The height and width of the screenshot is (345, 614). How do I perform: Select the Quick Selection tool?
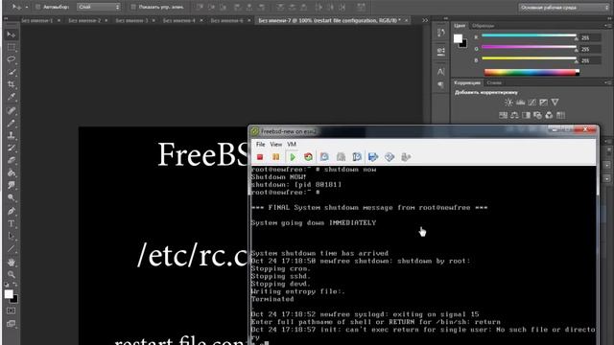point(11,72)
